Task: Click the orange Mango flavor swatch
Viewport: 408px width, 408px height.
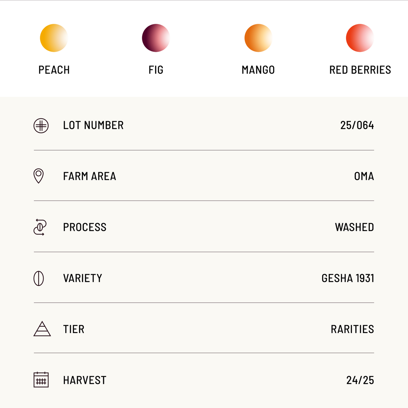Action: [x=258, y=38]
